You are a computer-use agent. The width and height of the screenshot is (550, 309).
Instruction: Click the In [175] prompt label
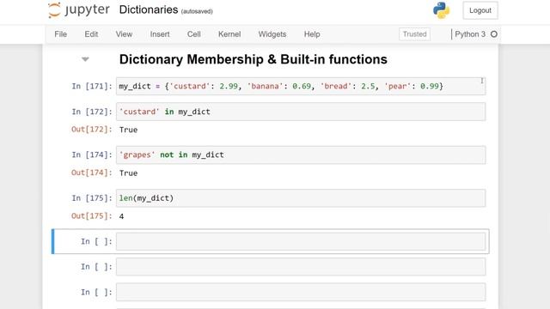point(92,198)
